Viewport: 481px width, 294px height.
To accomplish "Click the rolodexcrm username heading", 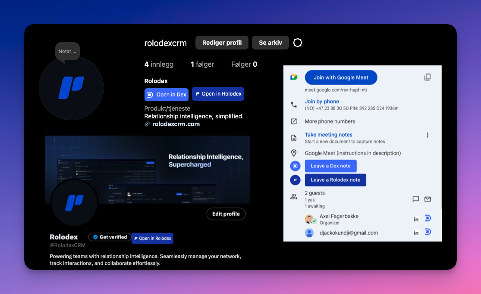I will click(x=165, y=43).
